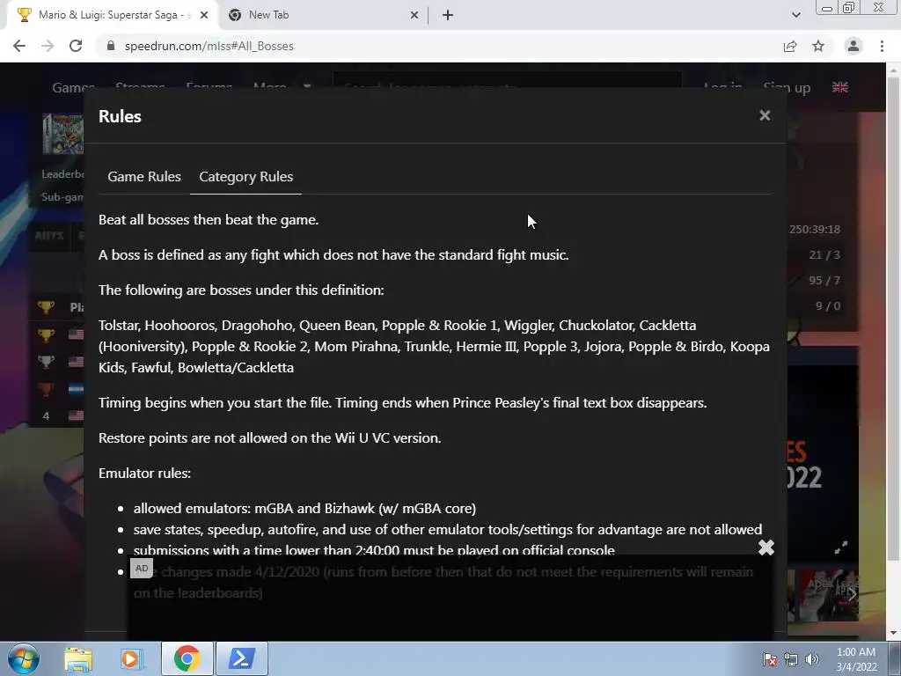The image size is (901, 676).
Task: Click the "Beat all bosses then beat the game." text
Action: coord(209,219)
